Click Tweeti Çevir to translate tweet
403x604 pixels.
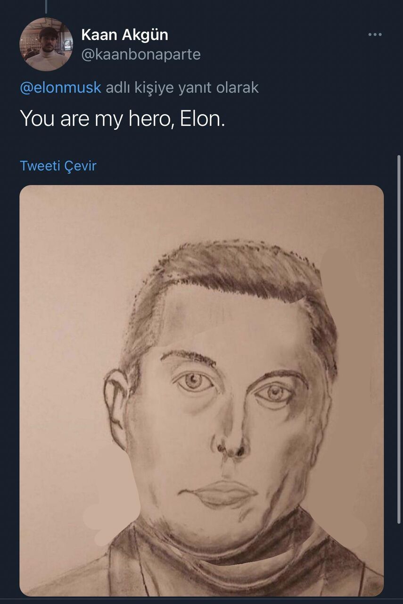(x=58, y=166)
